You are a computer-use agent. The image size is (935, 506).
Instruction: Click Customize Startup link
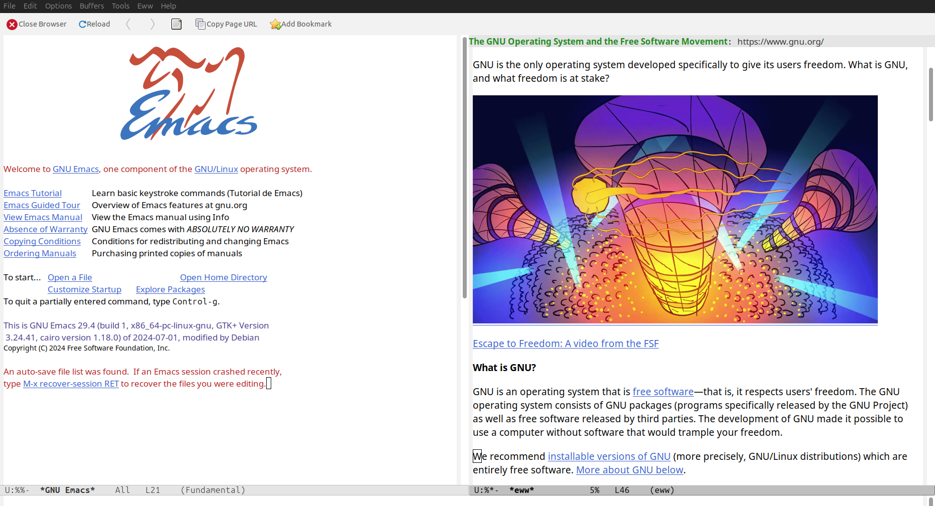[84, 289]
